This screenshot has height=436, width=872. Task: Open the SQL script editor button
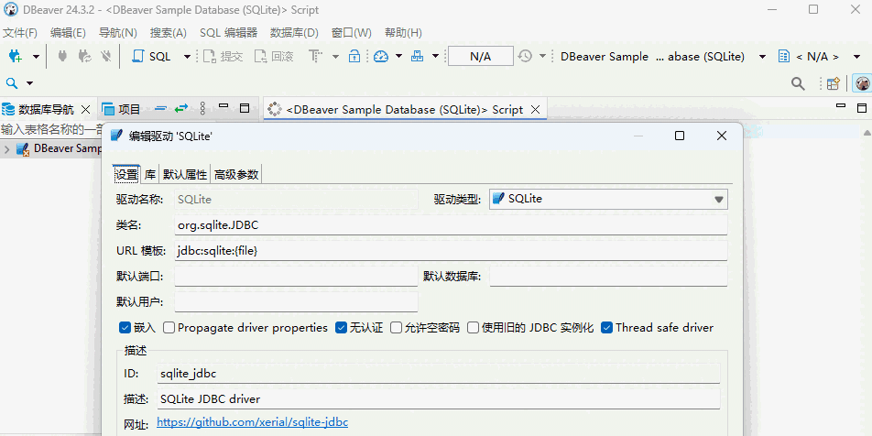pos(151,57)
